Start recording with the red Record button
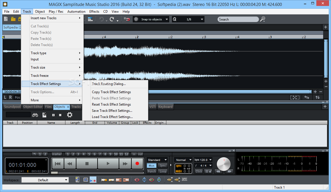331x192 pixels. click(x=137, y=163)
